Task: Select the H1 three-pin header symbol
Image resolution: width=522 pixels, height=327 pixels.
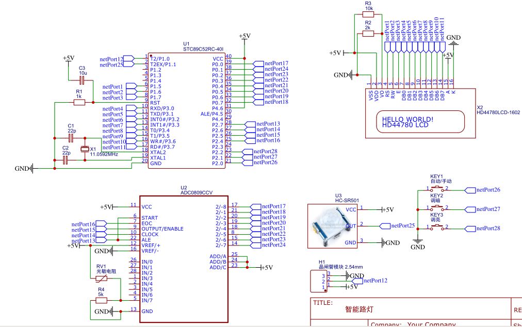Action: click(315, 281)
